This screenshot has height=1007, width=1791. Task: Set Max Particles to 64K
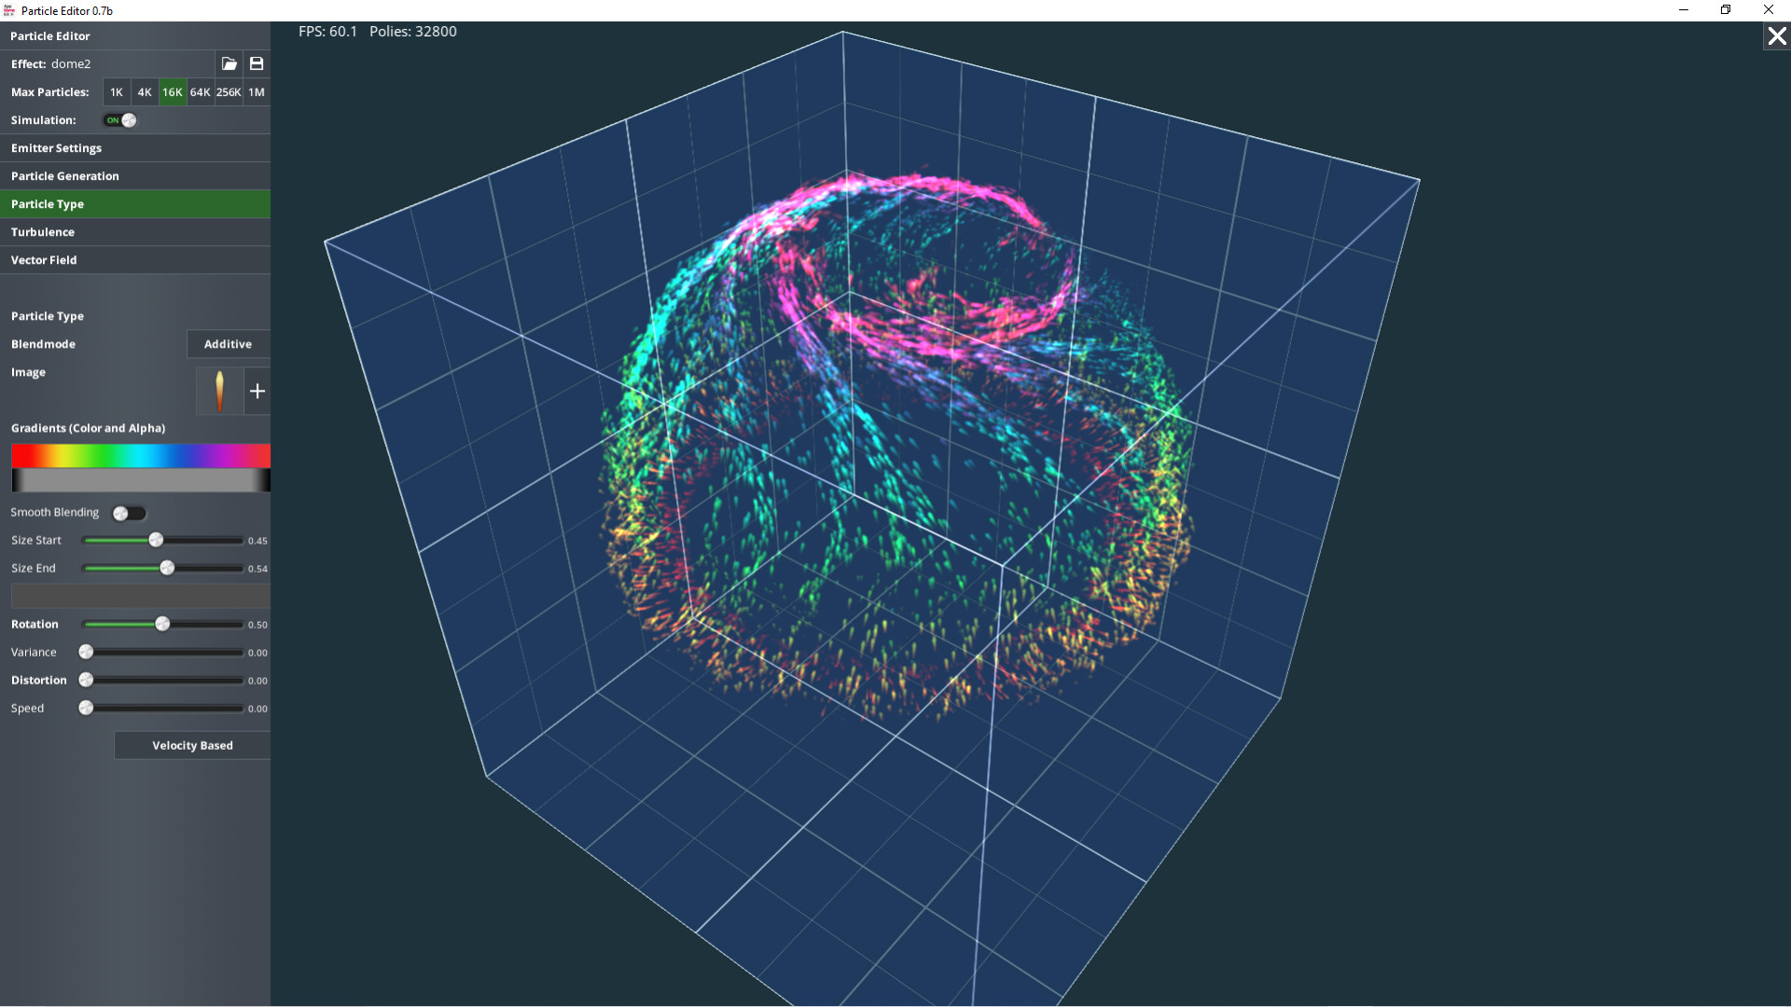pyautogui.click(x=200, y=92)
